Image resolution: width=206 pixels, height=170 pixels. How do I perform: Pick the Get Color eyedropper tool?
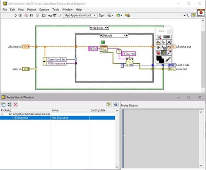coord(169,53)
